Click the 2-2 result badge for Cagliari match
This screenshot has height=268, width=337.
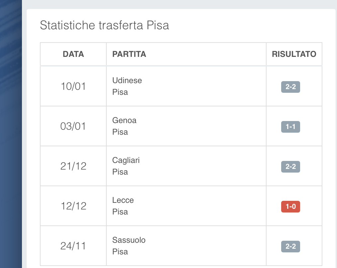[290, 167]
